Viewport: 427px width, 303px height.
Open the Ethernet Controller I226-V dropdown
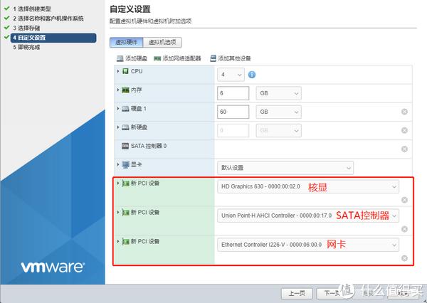(308, 245)
